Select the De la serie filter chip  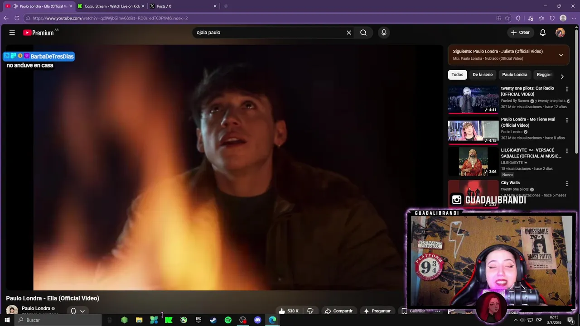[483, 75]
